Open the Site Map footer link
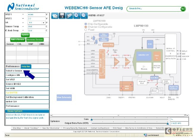Image resolution: width=194 pixels, height=138 pixels. [17, 128]
